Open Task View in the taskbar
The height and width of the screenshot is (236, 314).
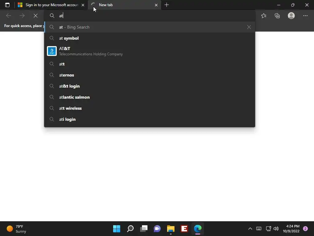click(x=144, y=229)
